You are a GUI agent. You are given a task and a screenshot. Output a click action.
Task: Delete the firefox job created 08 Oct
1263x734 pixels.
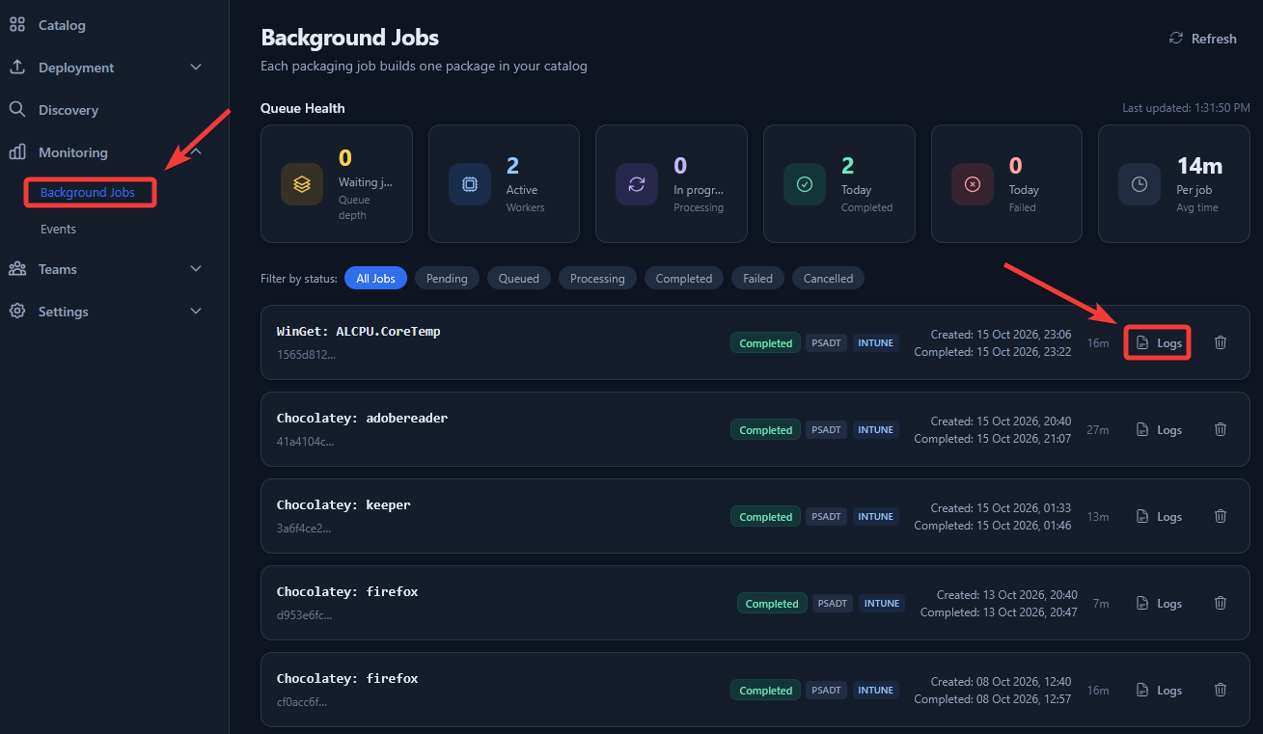pyautogui.click(x=1221, y=690)
